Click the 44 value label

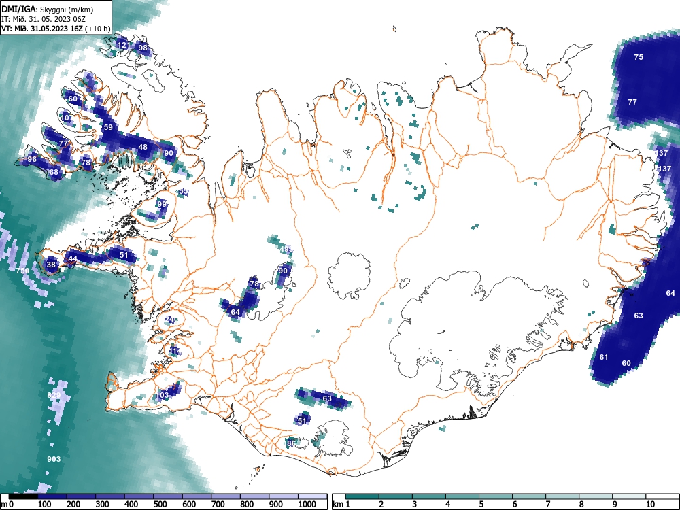(x=73, y=258)
